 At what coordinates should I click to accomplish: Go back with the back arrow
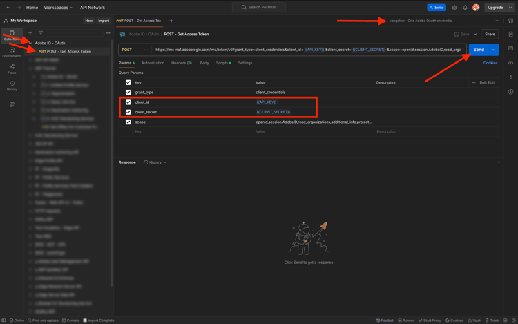(8, 8)
